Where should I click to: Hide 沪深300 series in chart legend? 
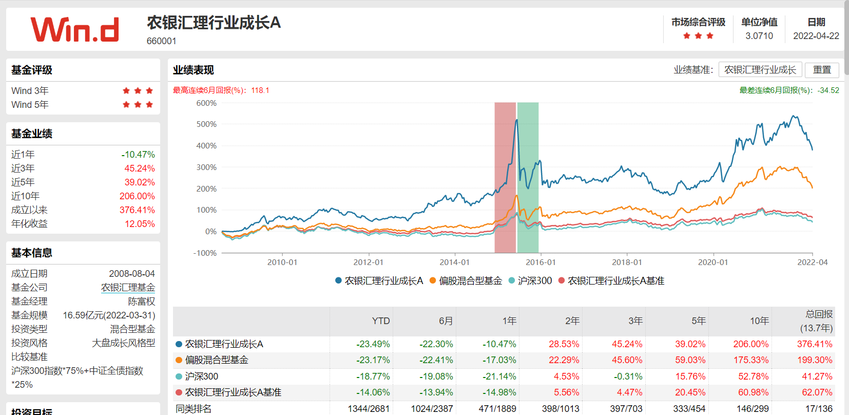[530, 281]
